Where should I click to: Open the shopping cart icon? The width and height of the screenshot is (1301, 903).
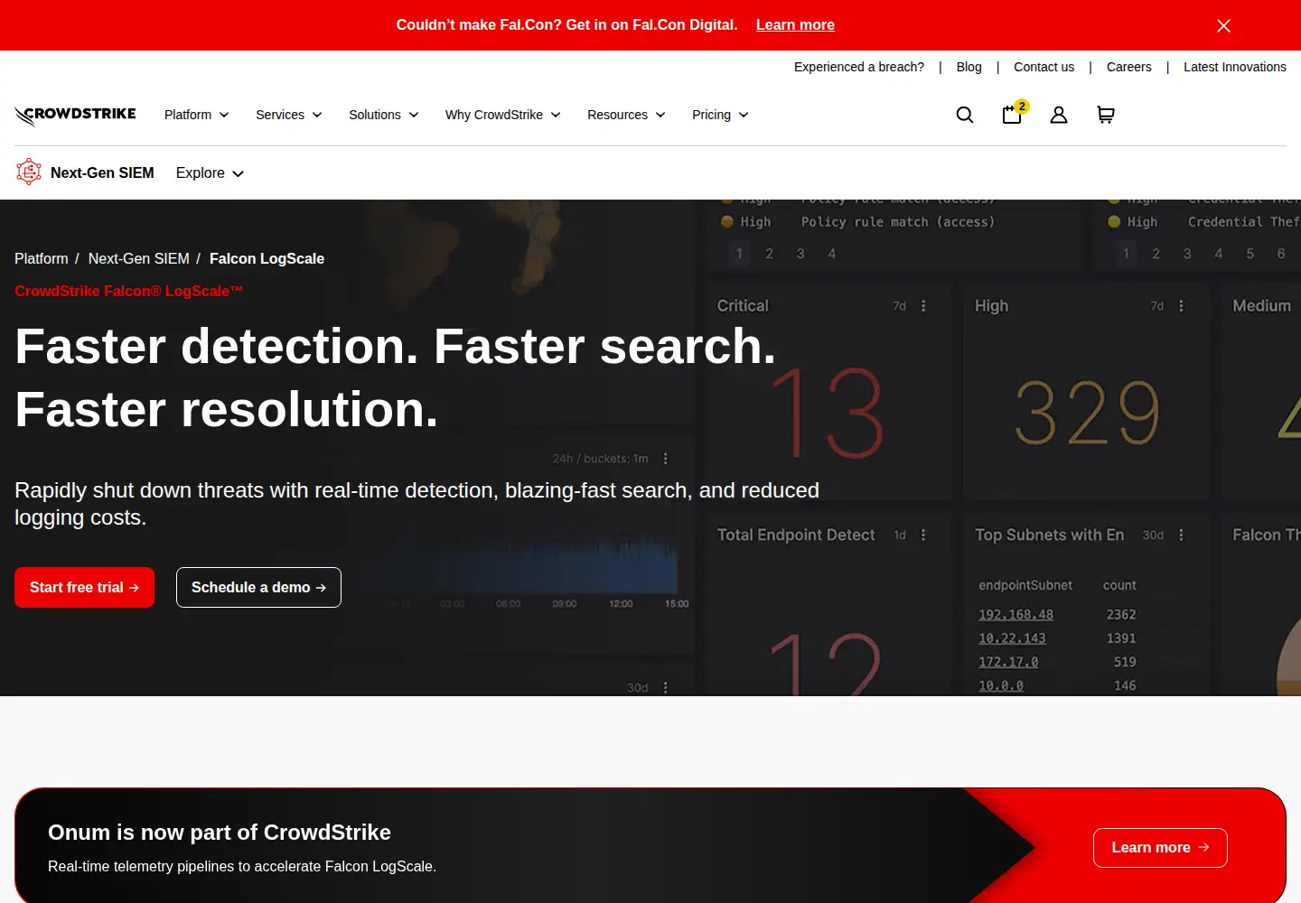pyautogui.click(x=1106, y=115)
